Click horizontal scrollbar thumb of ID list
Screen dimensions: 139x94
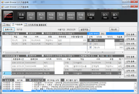pyautogui.click(x=102, y=52)
